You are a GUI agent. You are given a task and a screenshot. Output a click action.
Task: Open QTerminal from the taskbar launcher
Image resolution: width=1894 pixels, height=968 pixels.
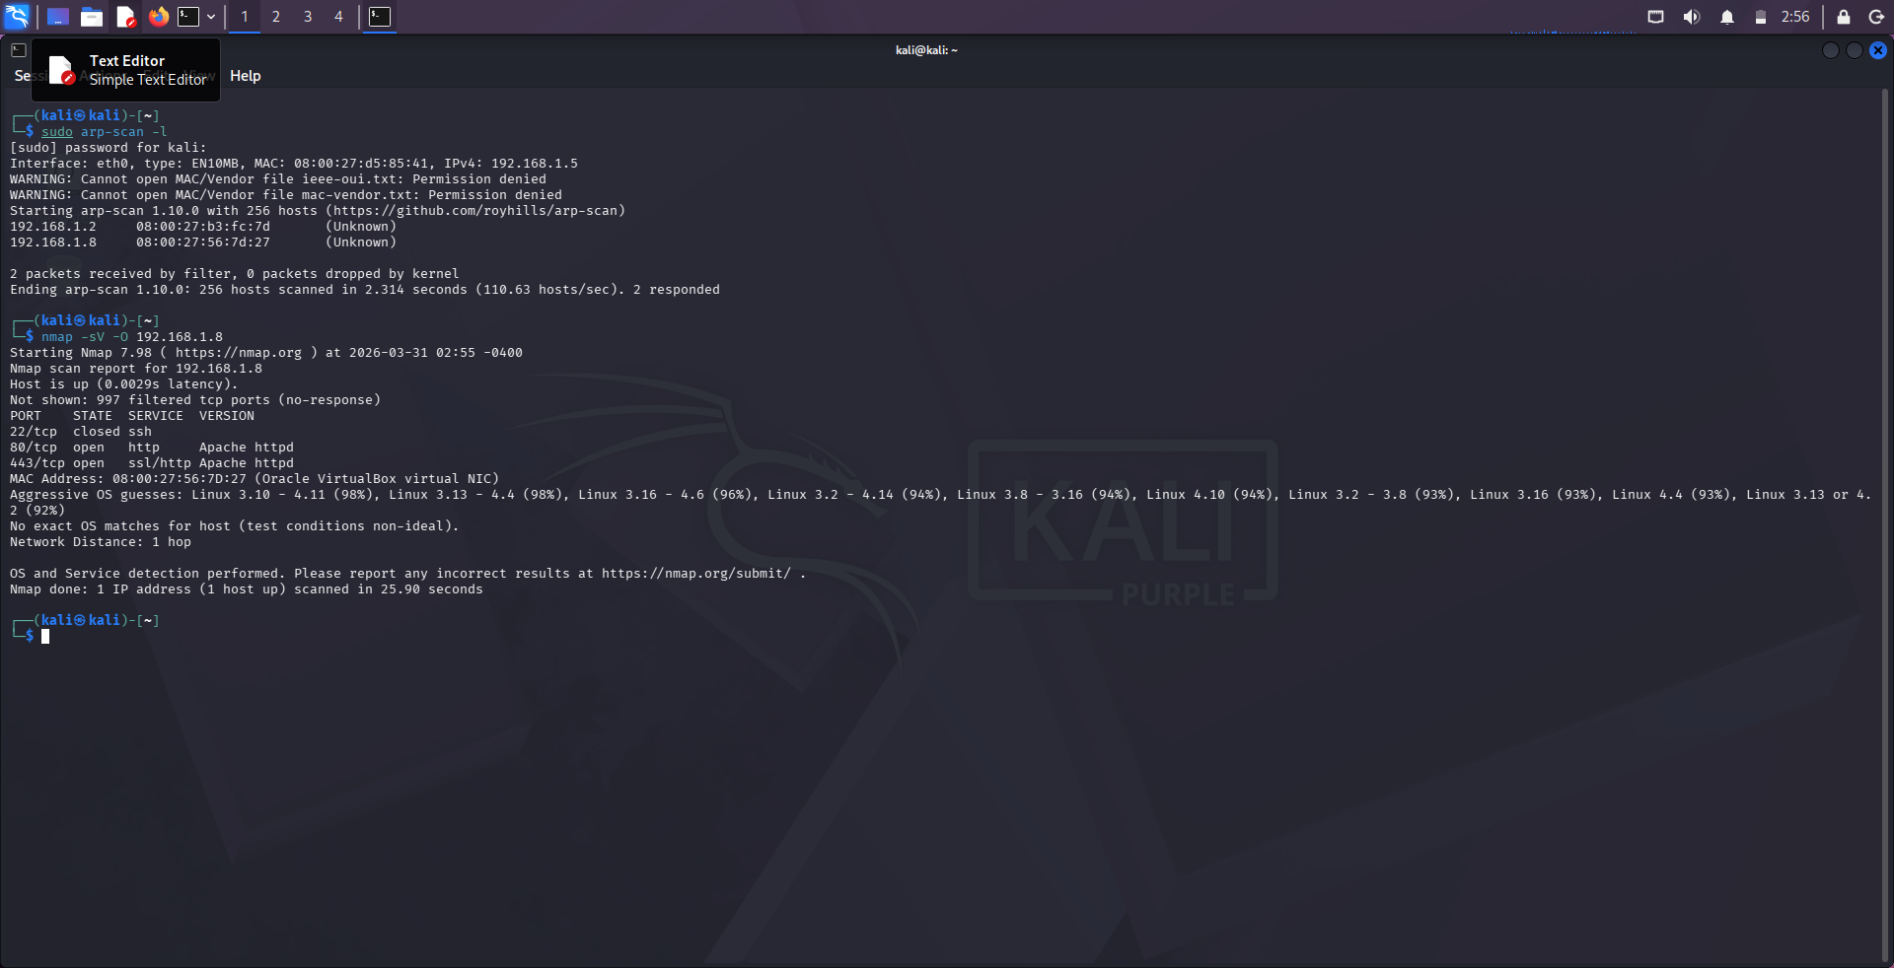coord(187,16)
